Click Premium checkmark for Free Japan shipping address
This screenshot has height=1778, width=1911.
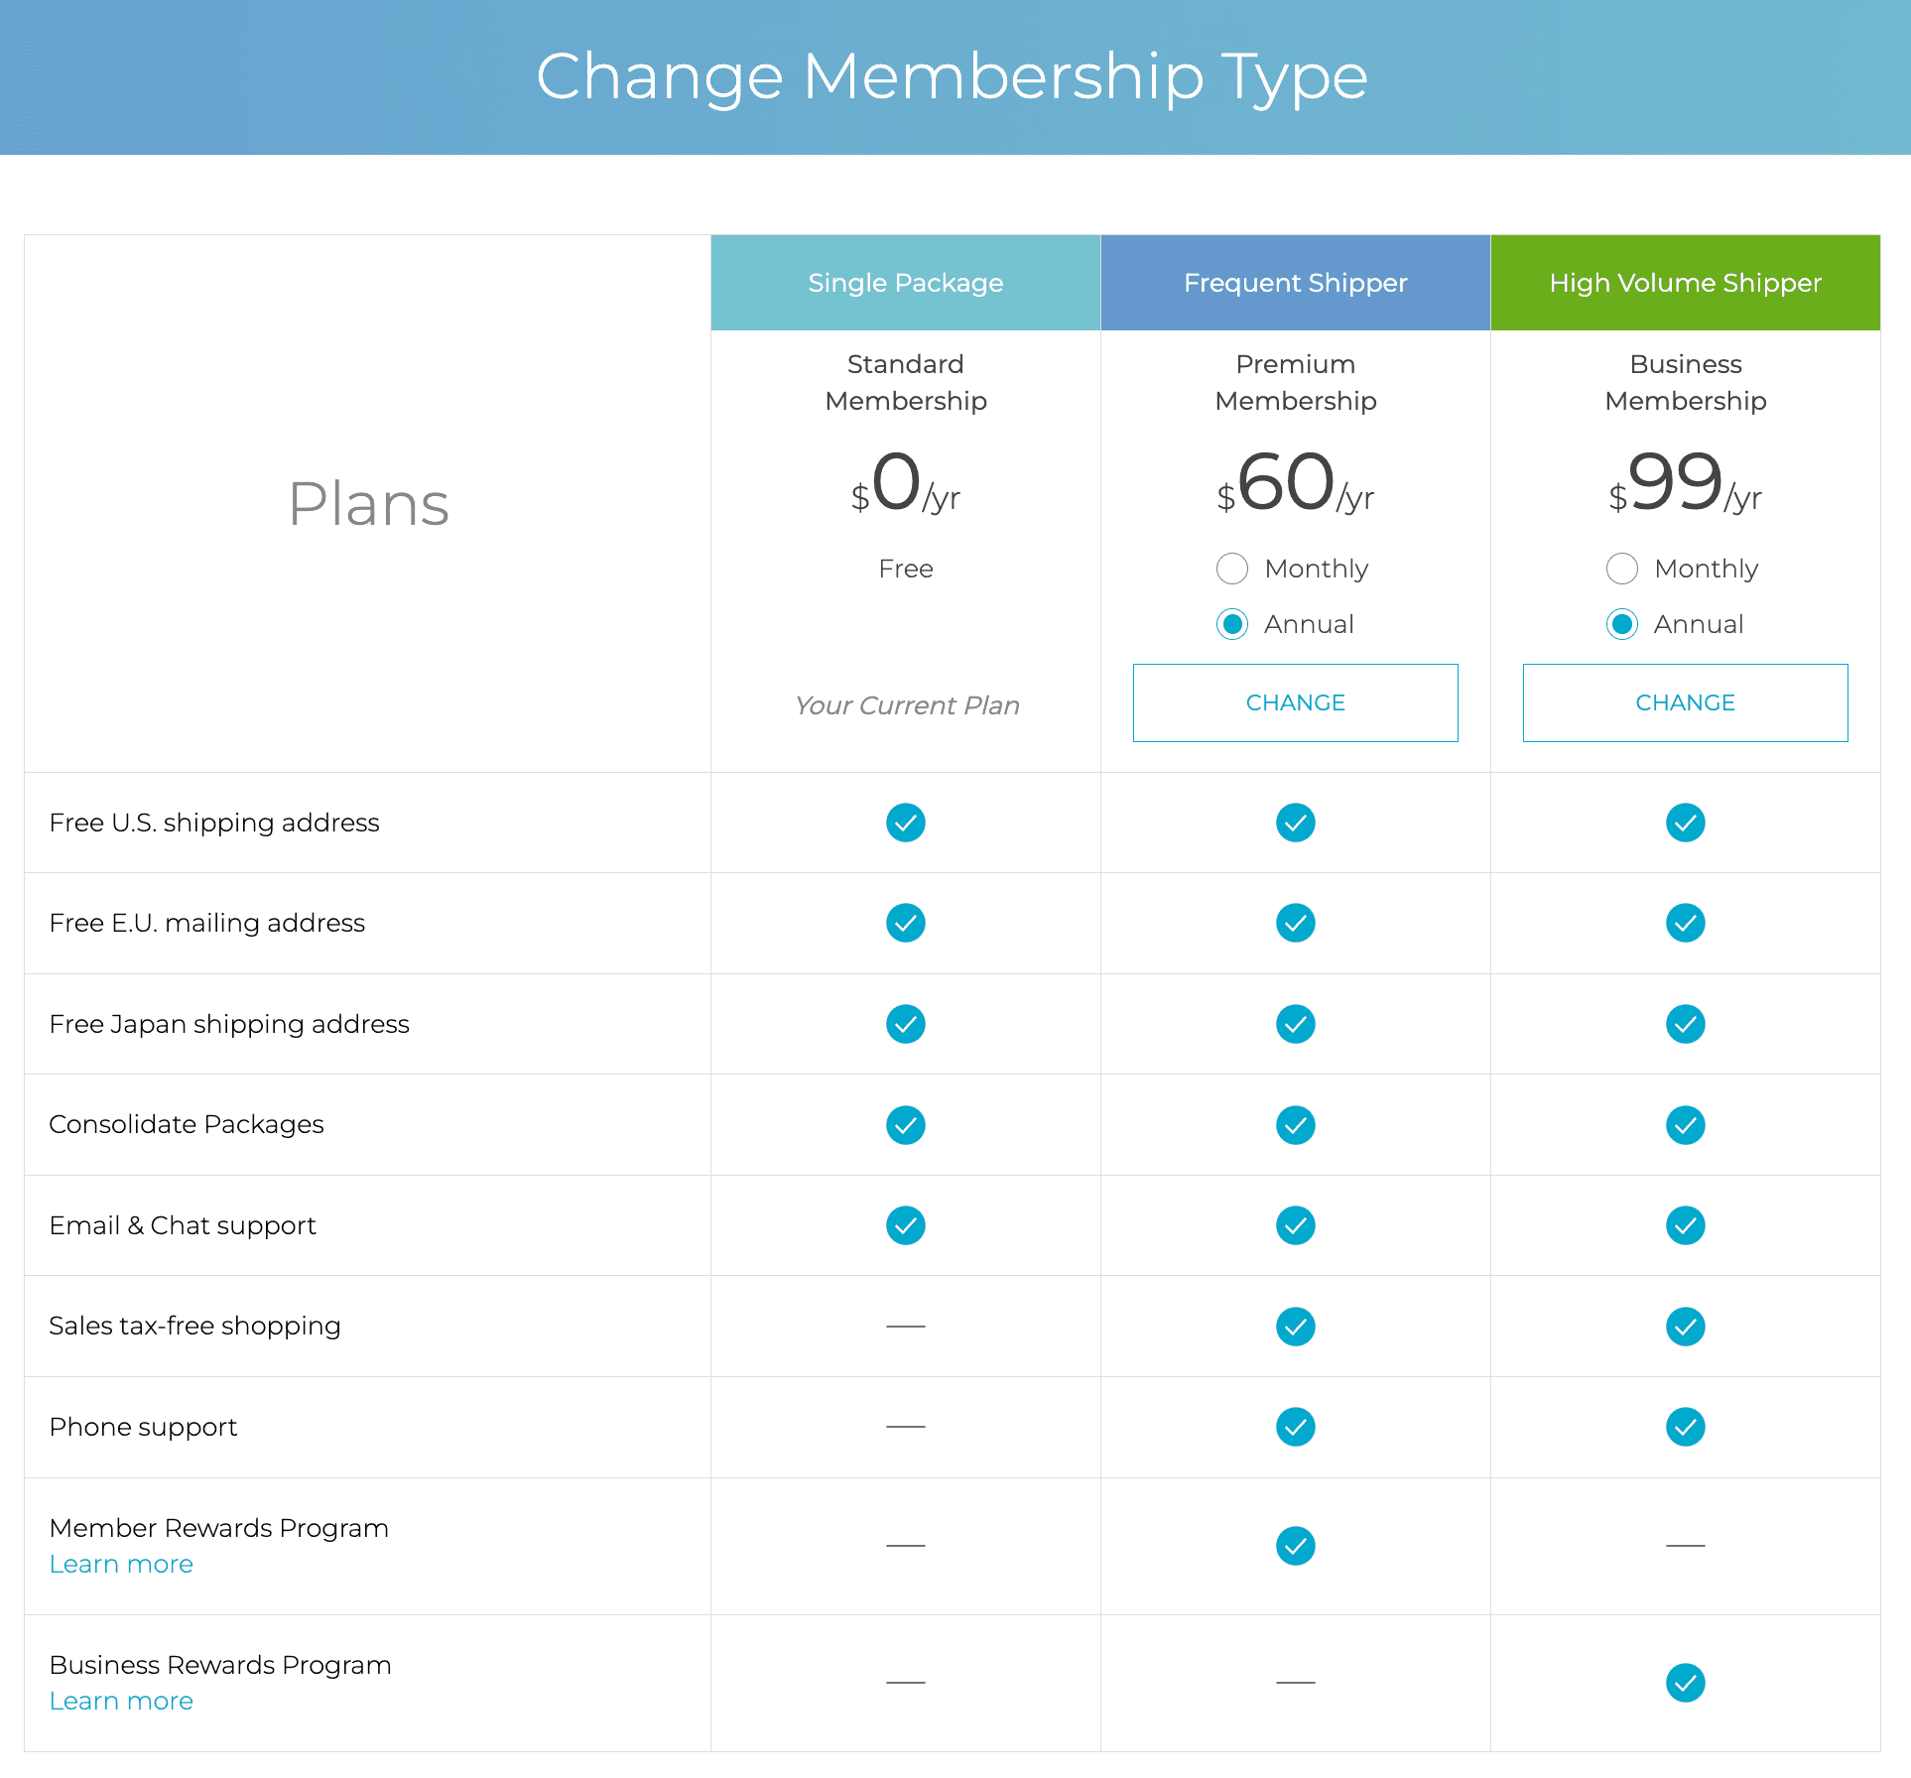click(x=1295, y=1024)
